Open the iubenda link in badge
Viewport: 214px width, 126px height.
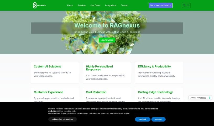(x=203, y=98)
